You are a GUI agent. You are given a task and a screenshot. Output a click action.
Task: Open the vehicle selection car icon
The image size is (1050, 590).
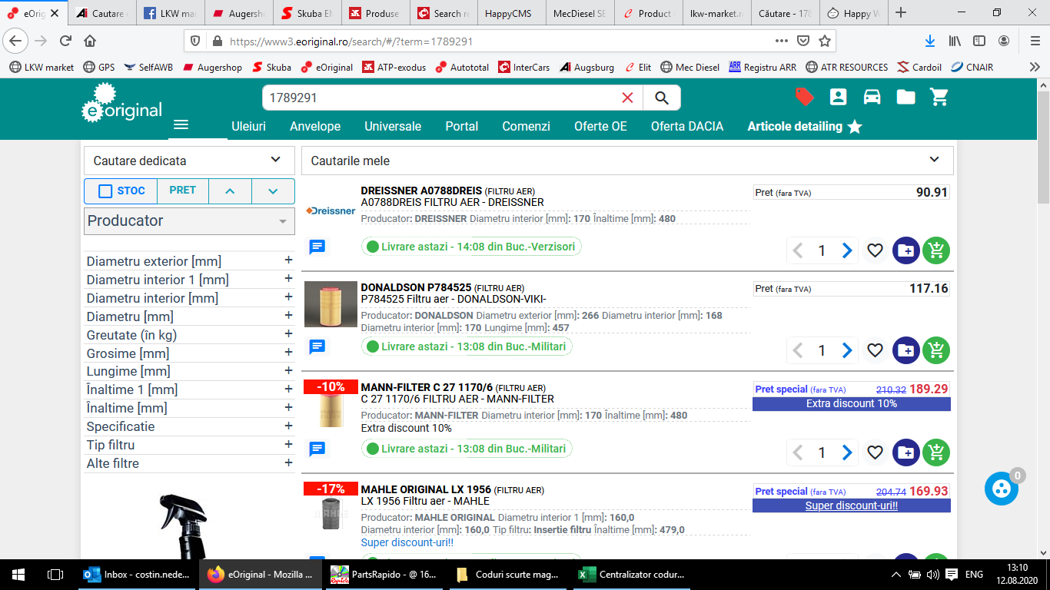point(872,97)
